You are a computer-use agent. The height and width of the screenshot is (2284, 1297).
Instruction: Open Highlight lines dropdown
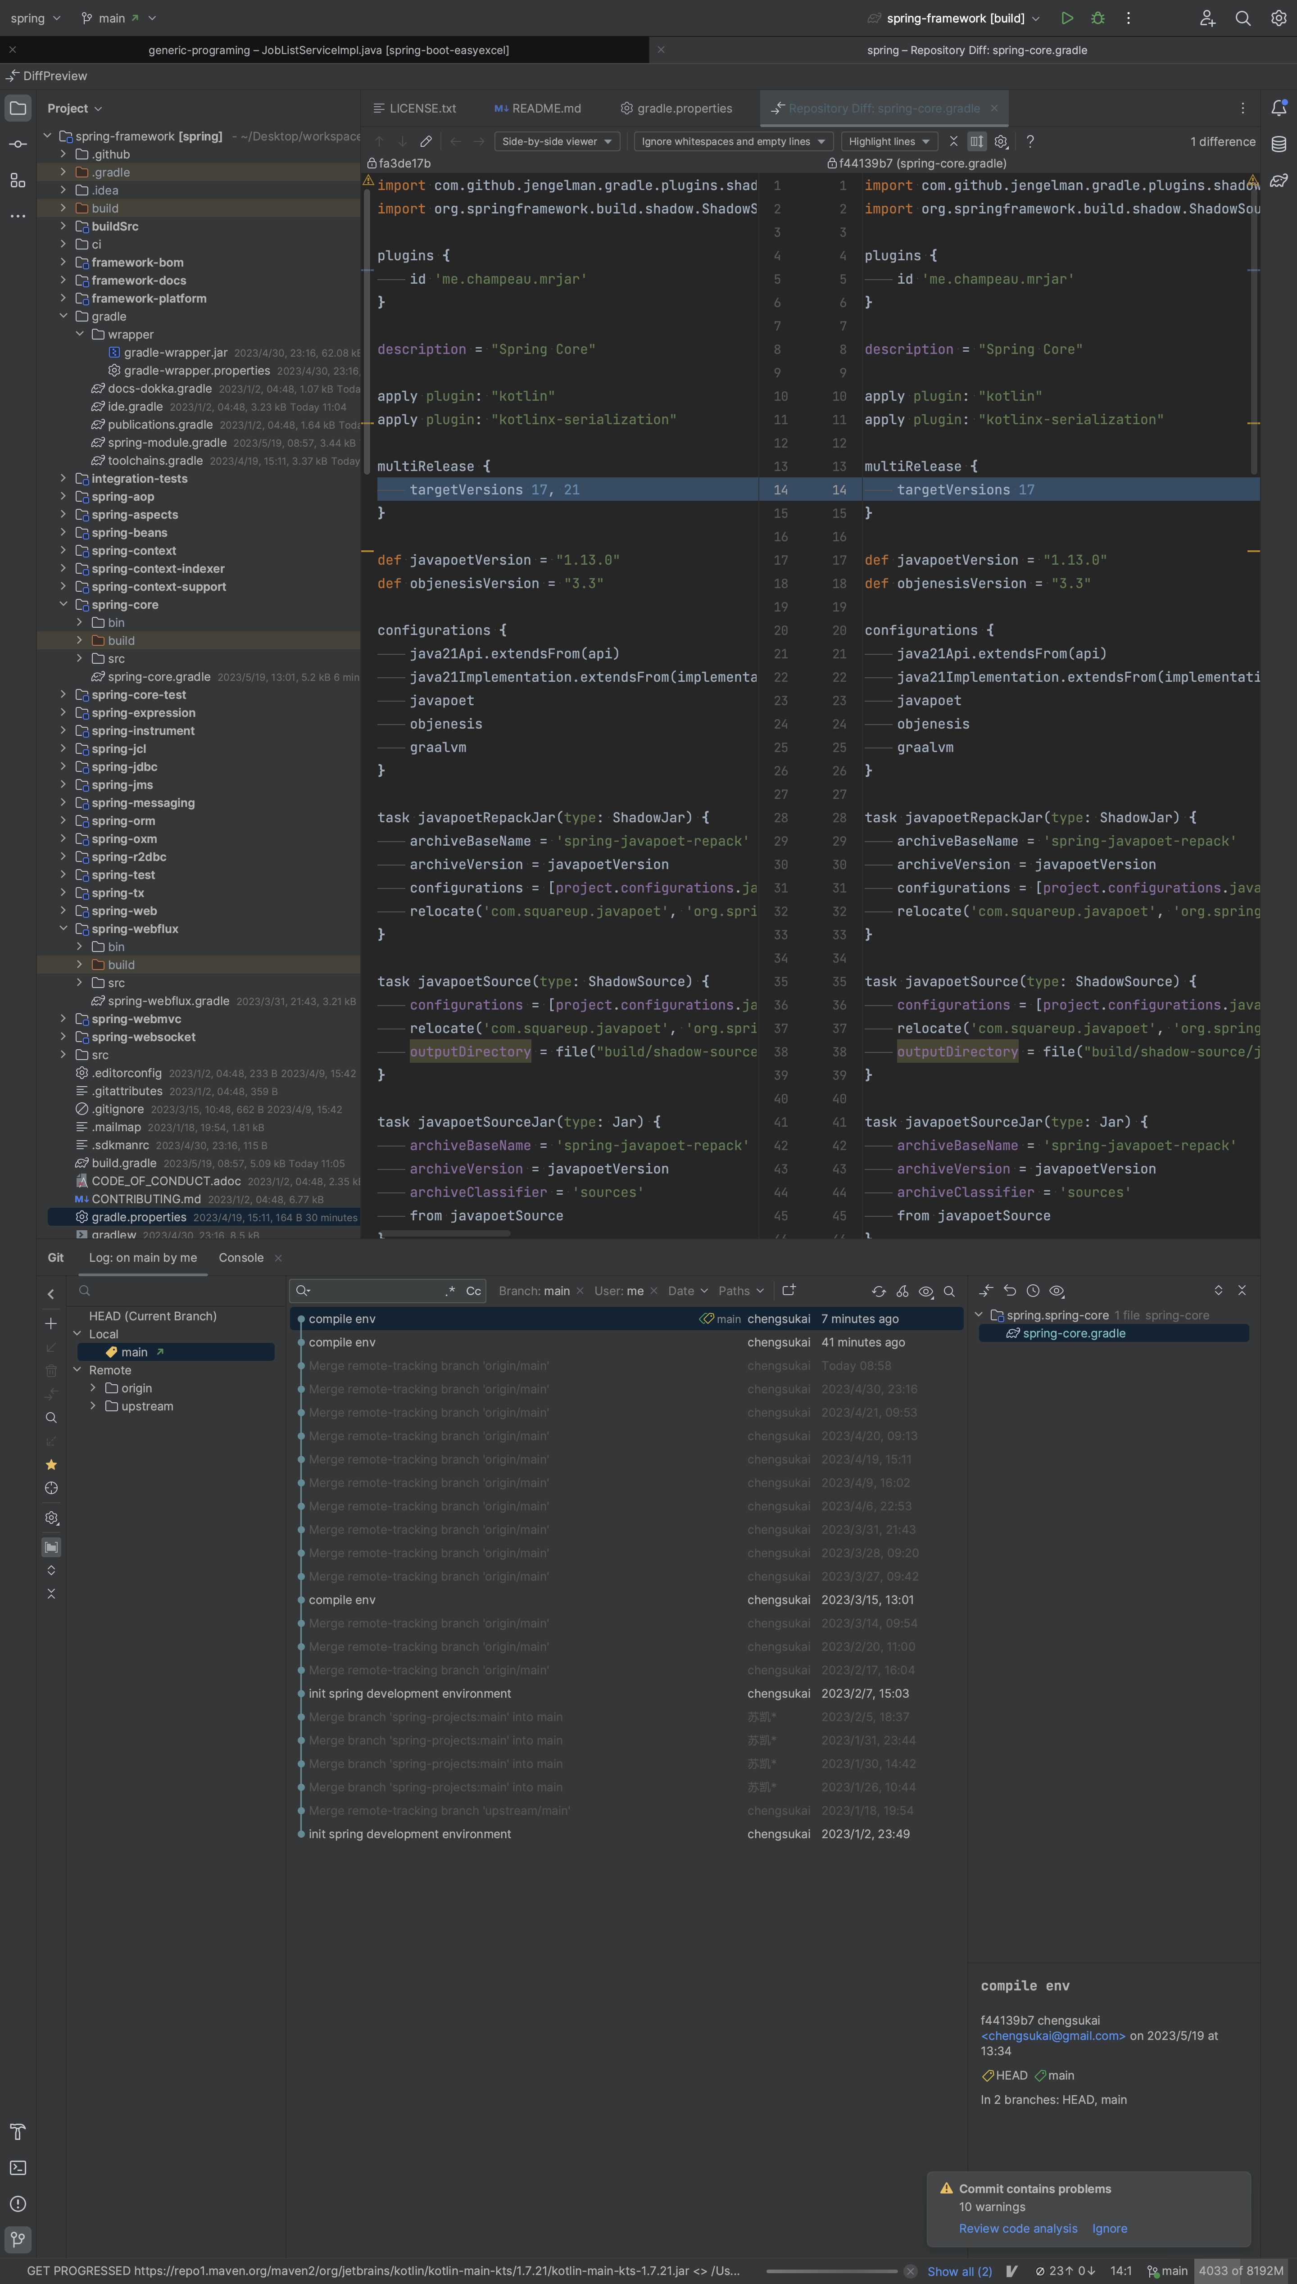888,141
